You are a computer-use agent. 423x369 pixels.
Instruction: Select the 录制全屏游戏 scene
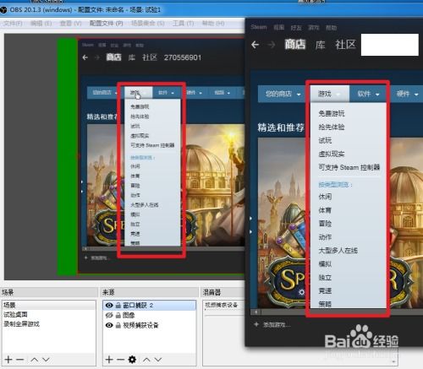tap(21, 324)
